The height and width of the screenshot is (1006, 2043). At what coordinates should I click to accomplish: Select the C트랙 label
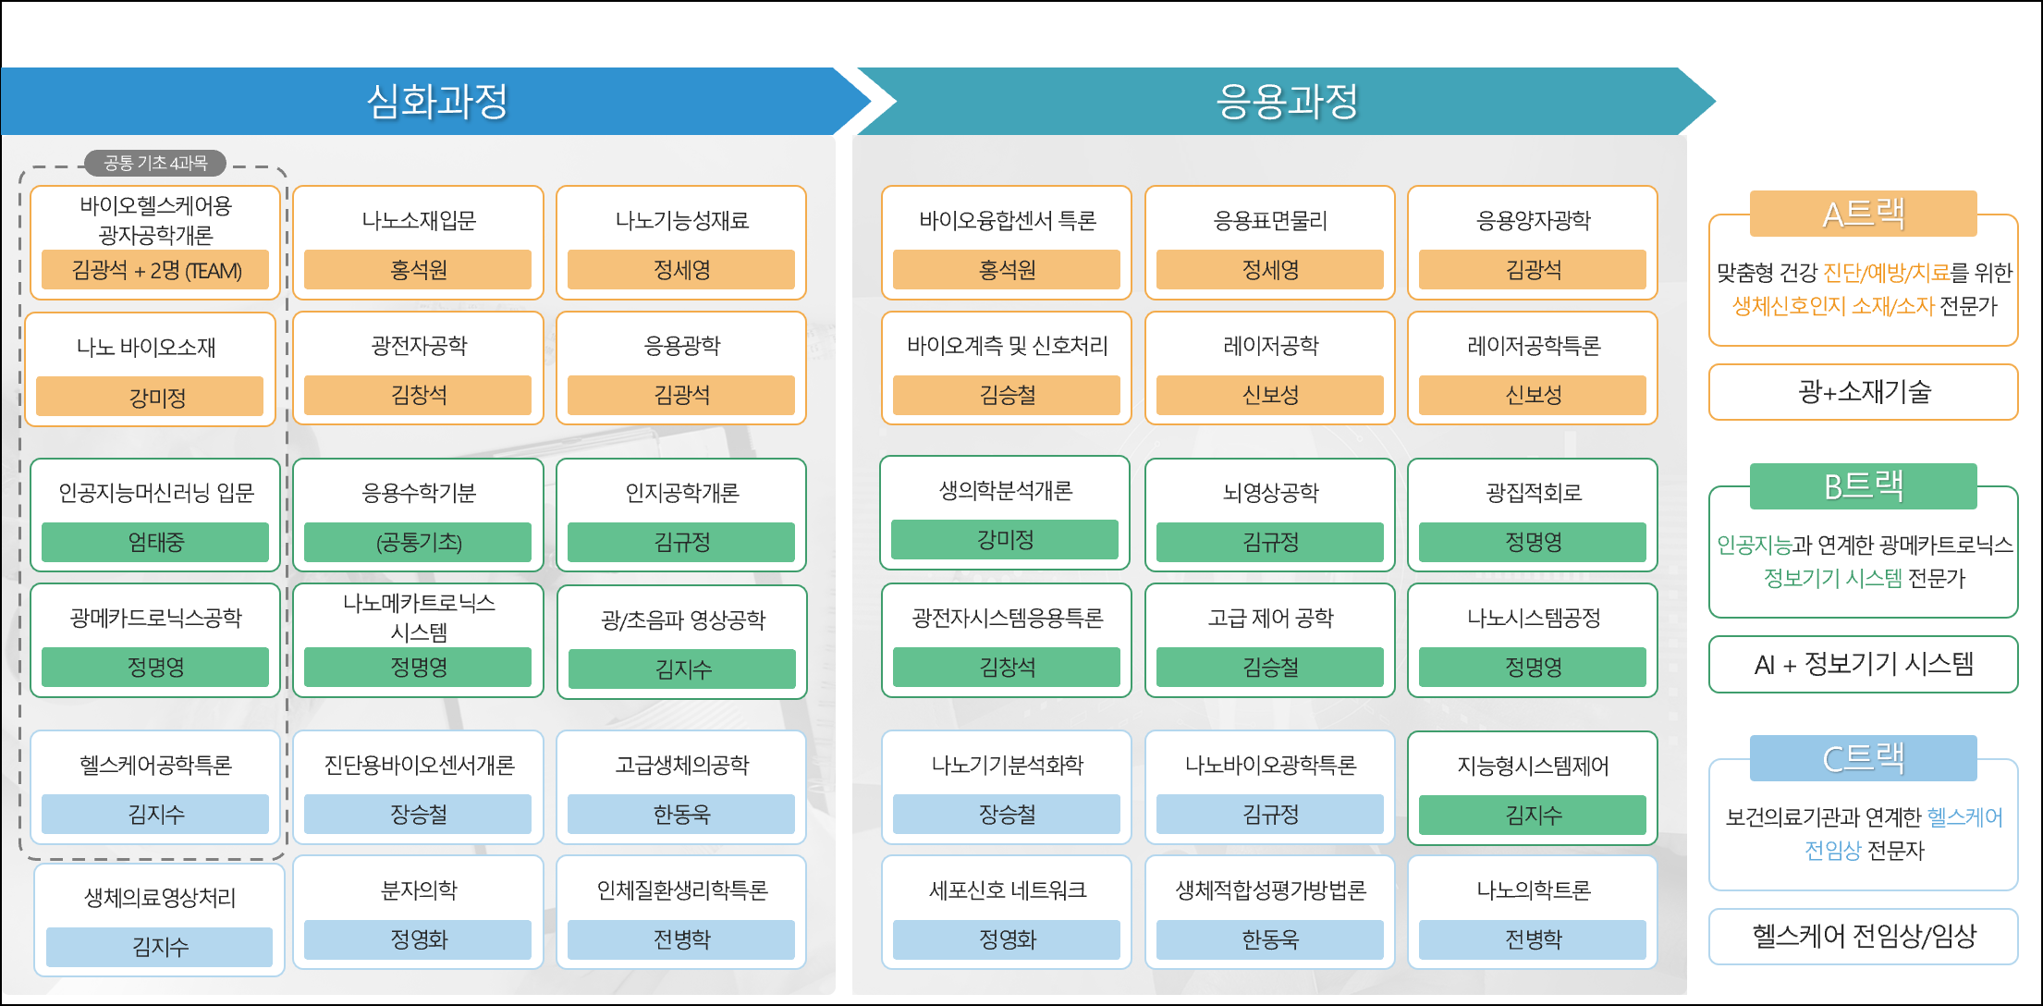pyautogui.click(x=1863, y=758)
